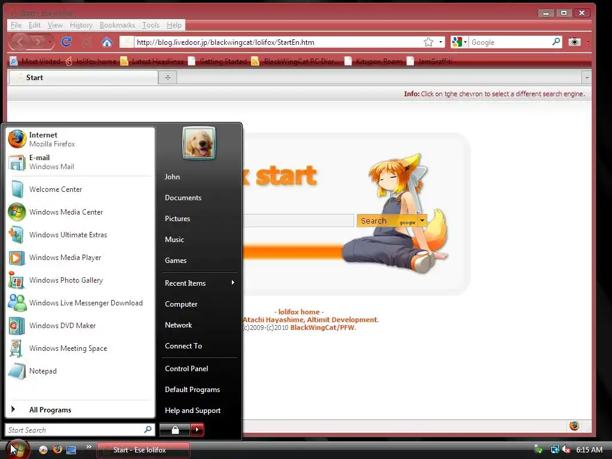Click Start - Ese lolifox taskbar button

143,449
